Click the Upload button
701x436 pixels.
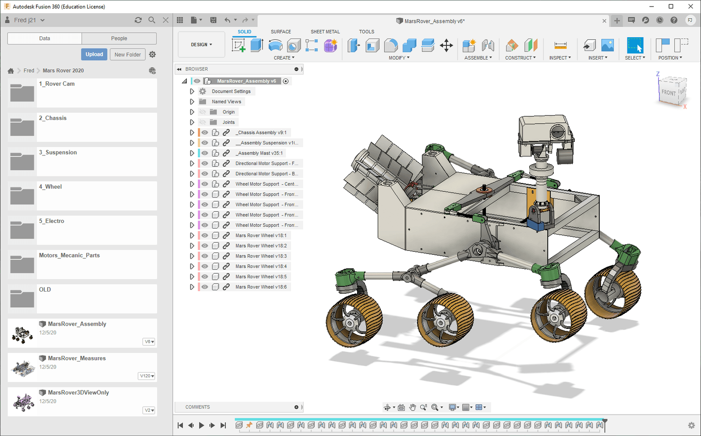click(94, 54)
